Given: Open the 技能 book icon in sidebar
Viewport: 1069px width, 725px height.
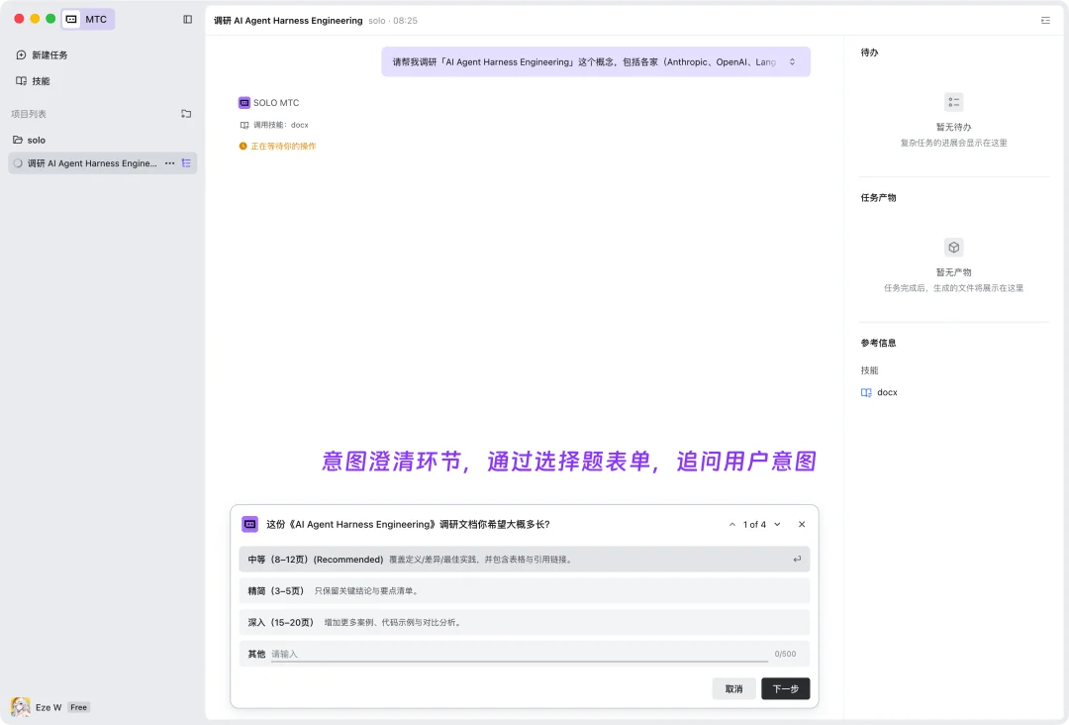Looking at the screenshot, I should [22, 80].
